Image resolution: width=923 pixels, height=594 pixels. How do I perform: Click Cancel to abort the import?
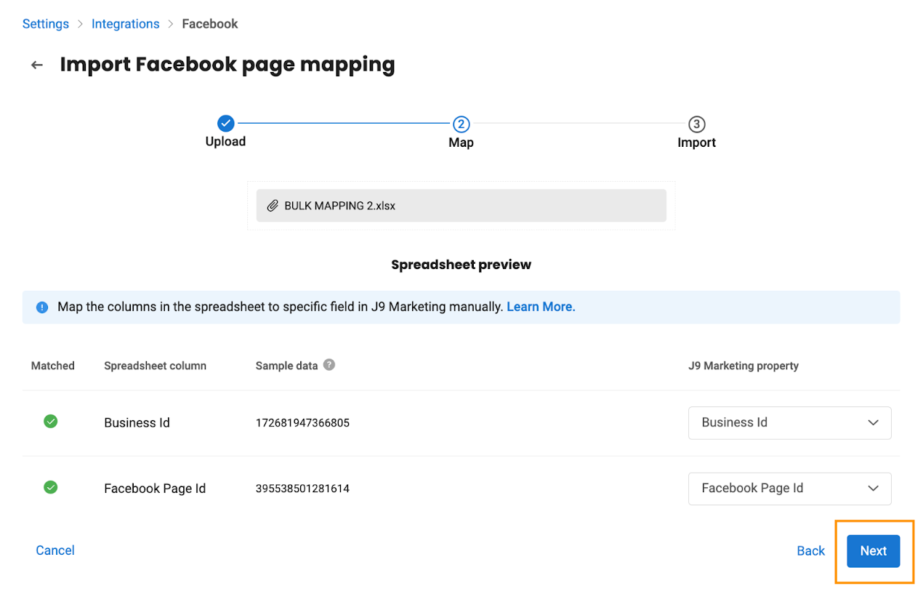[x=55, y=550]
